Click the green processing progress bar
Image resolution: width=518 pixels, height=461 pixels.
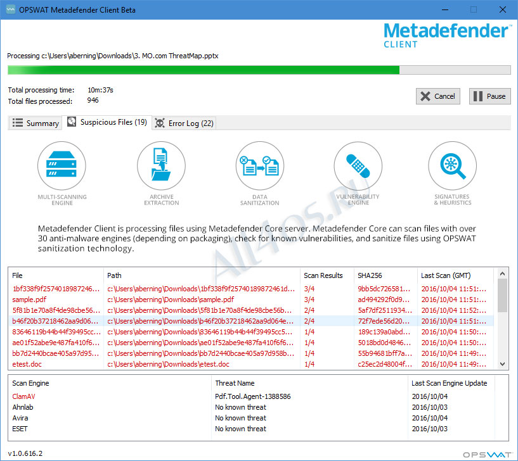(259, 70)
